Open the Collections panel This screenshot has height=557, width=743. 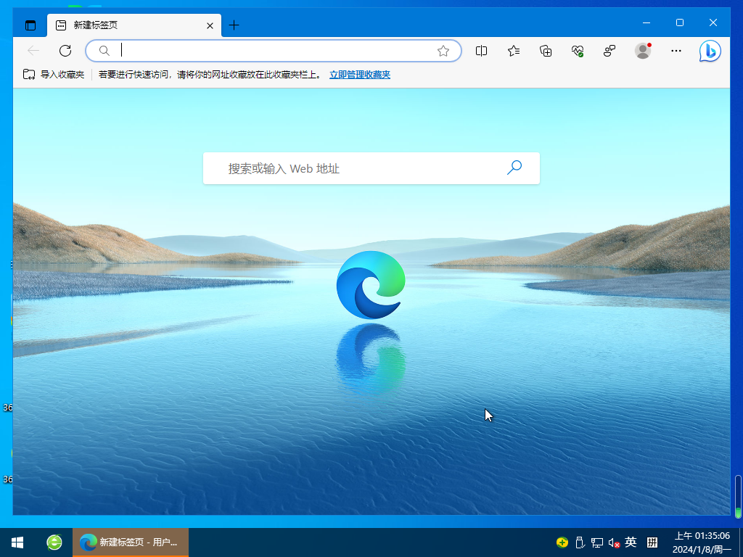tap(546, 51)
